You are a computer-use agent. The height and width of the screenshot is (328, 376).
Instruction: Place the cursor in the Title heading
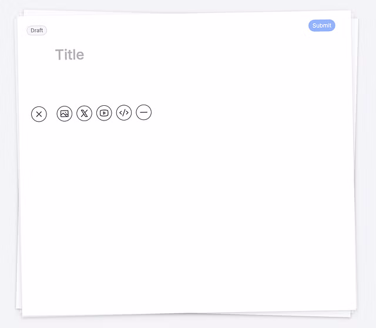69,55
